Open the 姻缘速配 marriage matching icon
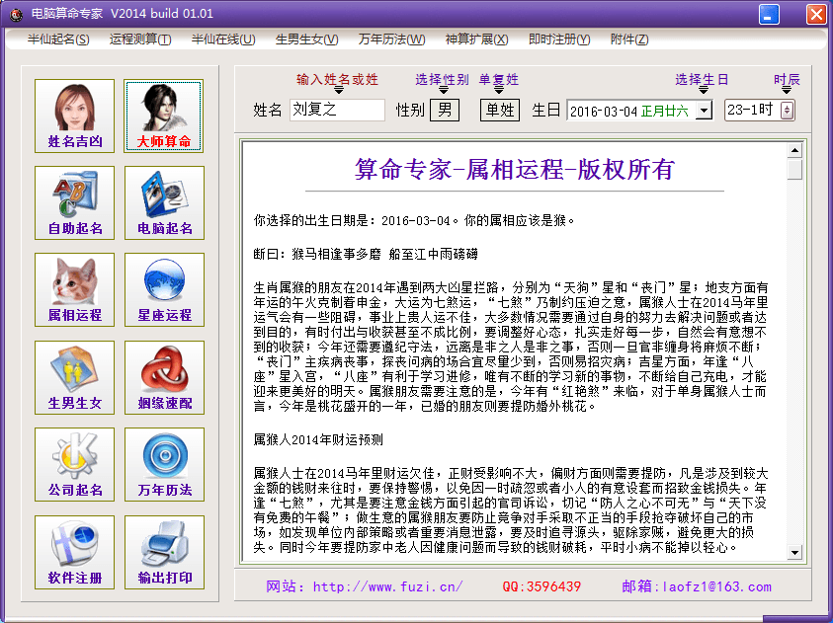This screenshot has width=833, height=623. (164, 376)
